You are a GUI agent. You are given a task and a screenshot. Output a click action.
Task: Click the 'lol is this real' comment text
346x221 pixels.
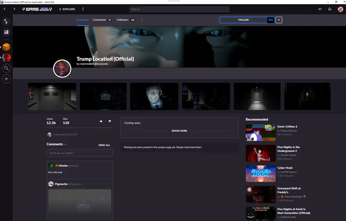[55, 173]
